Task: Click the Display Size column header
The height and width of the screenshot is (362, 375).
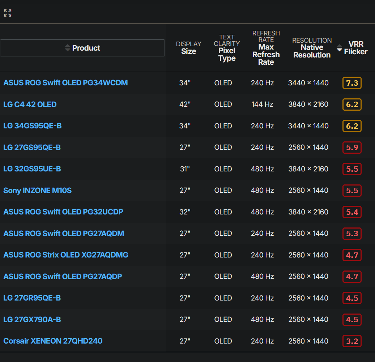Action: click(x=189, y=48)
